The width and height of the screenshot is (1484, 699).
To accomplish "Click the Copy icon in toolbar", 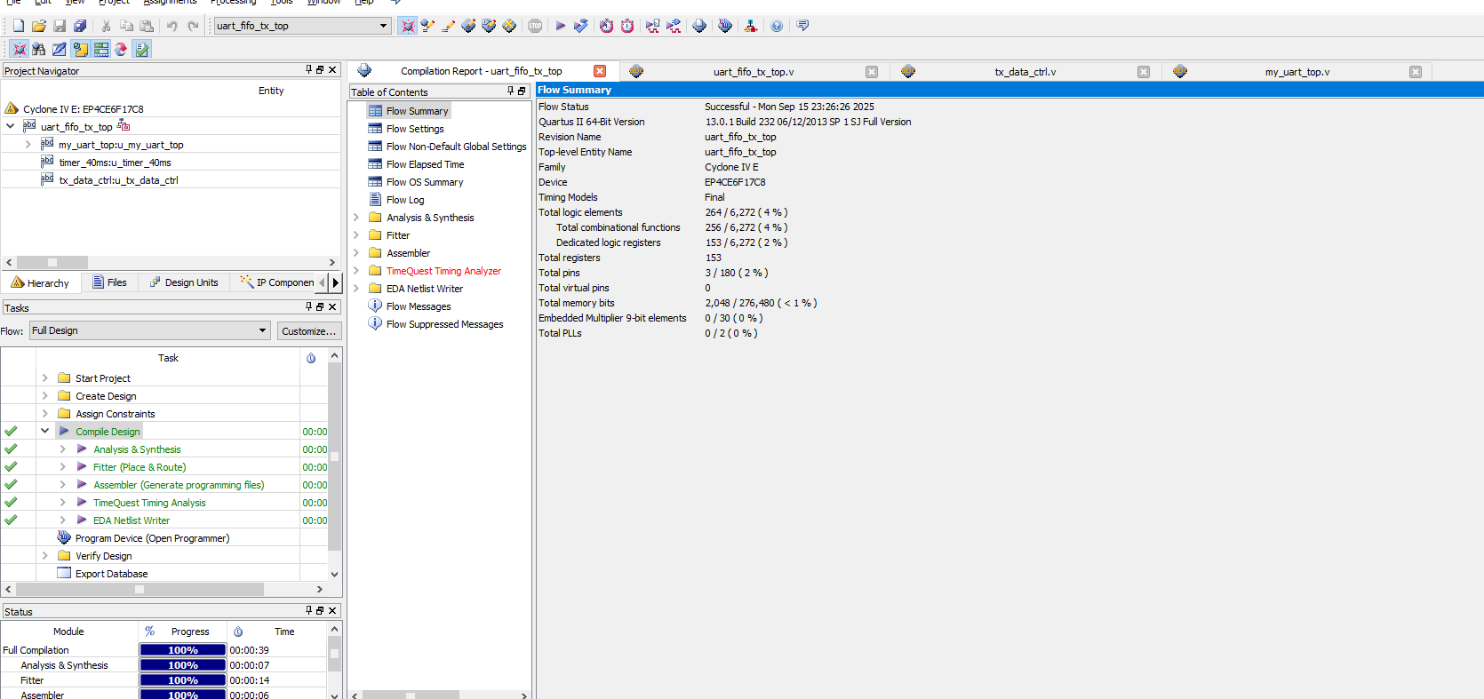I will click(x=126, y=26).
